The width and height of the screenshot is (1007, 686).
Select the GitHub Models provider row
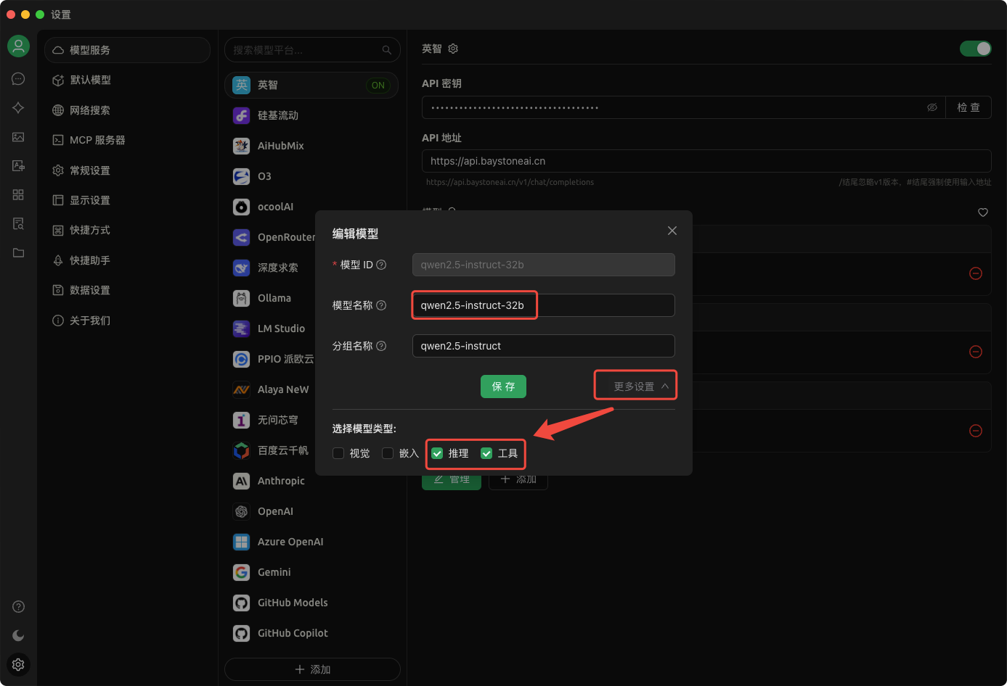[x=311, y=603]
